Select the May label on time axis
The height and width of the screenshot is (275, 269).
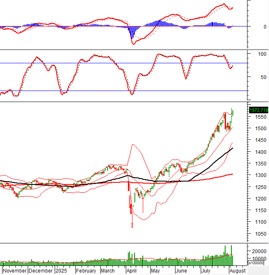click(155, 270)
